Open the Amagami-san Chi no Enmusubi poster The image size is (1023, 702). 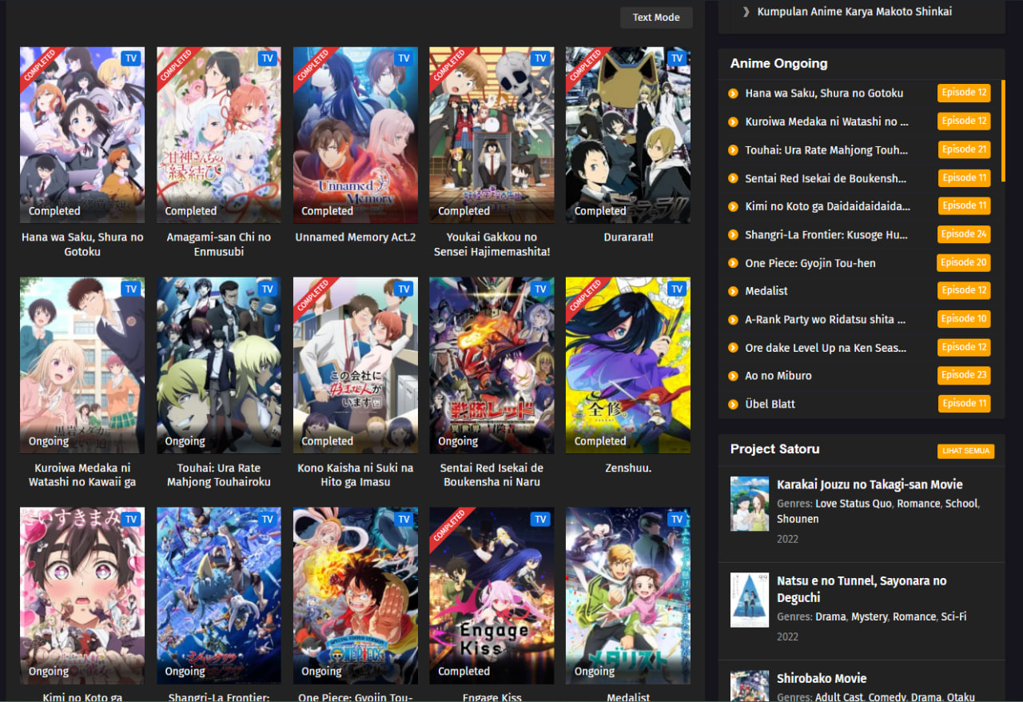[219, 135]
